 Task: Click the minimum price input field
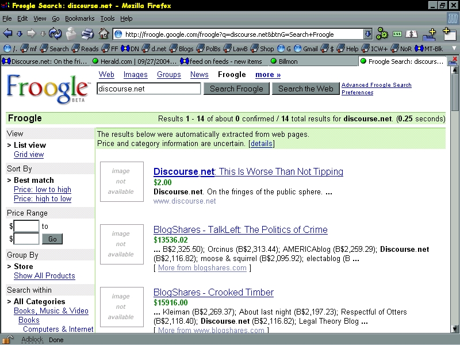26,226
